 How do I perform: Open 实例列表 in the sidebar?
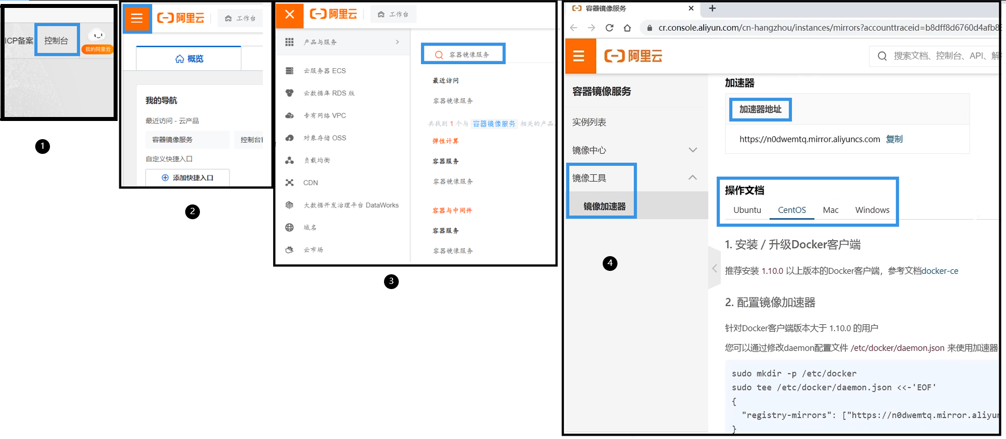pos(589,122)
